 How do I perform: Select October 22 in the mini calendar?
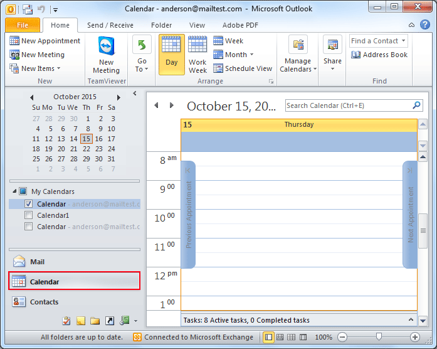pyautogui.click(x=87, y=149)
